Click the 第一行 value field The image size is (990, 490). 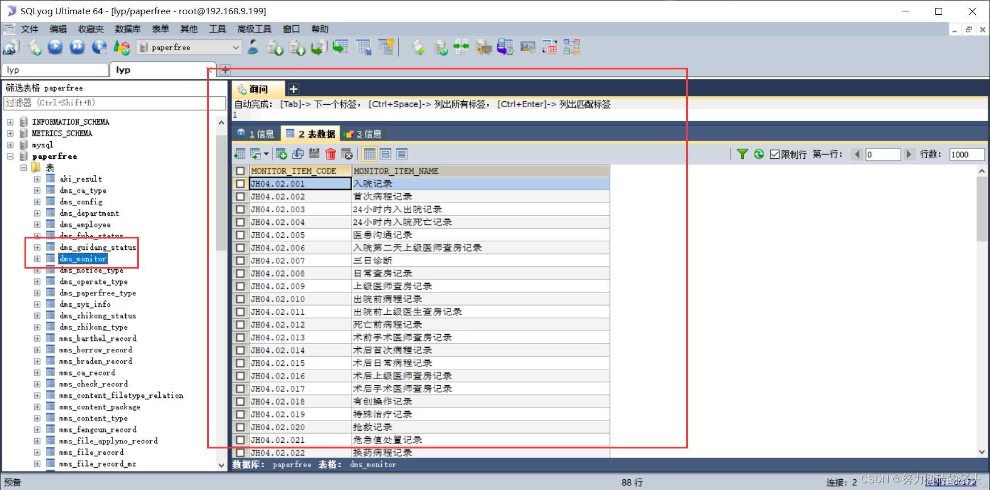[883, 154]
